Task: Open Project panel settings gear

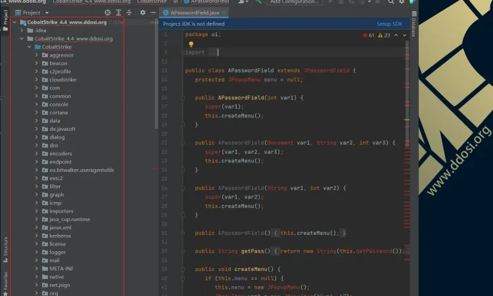Action: (143, 12)
